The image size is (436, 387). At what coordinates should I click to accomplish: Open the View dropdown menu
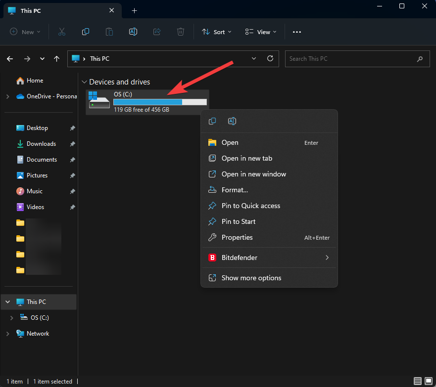coord(261,32)
